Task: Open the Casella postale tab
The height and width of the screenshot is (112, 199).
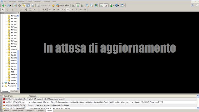Action: pos(18,110)
